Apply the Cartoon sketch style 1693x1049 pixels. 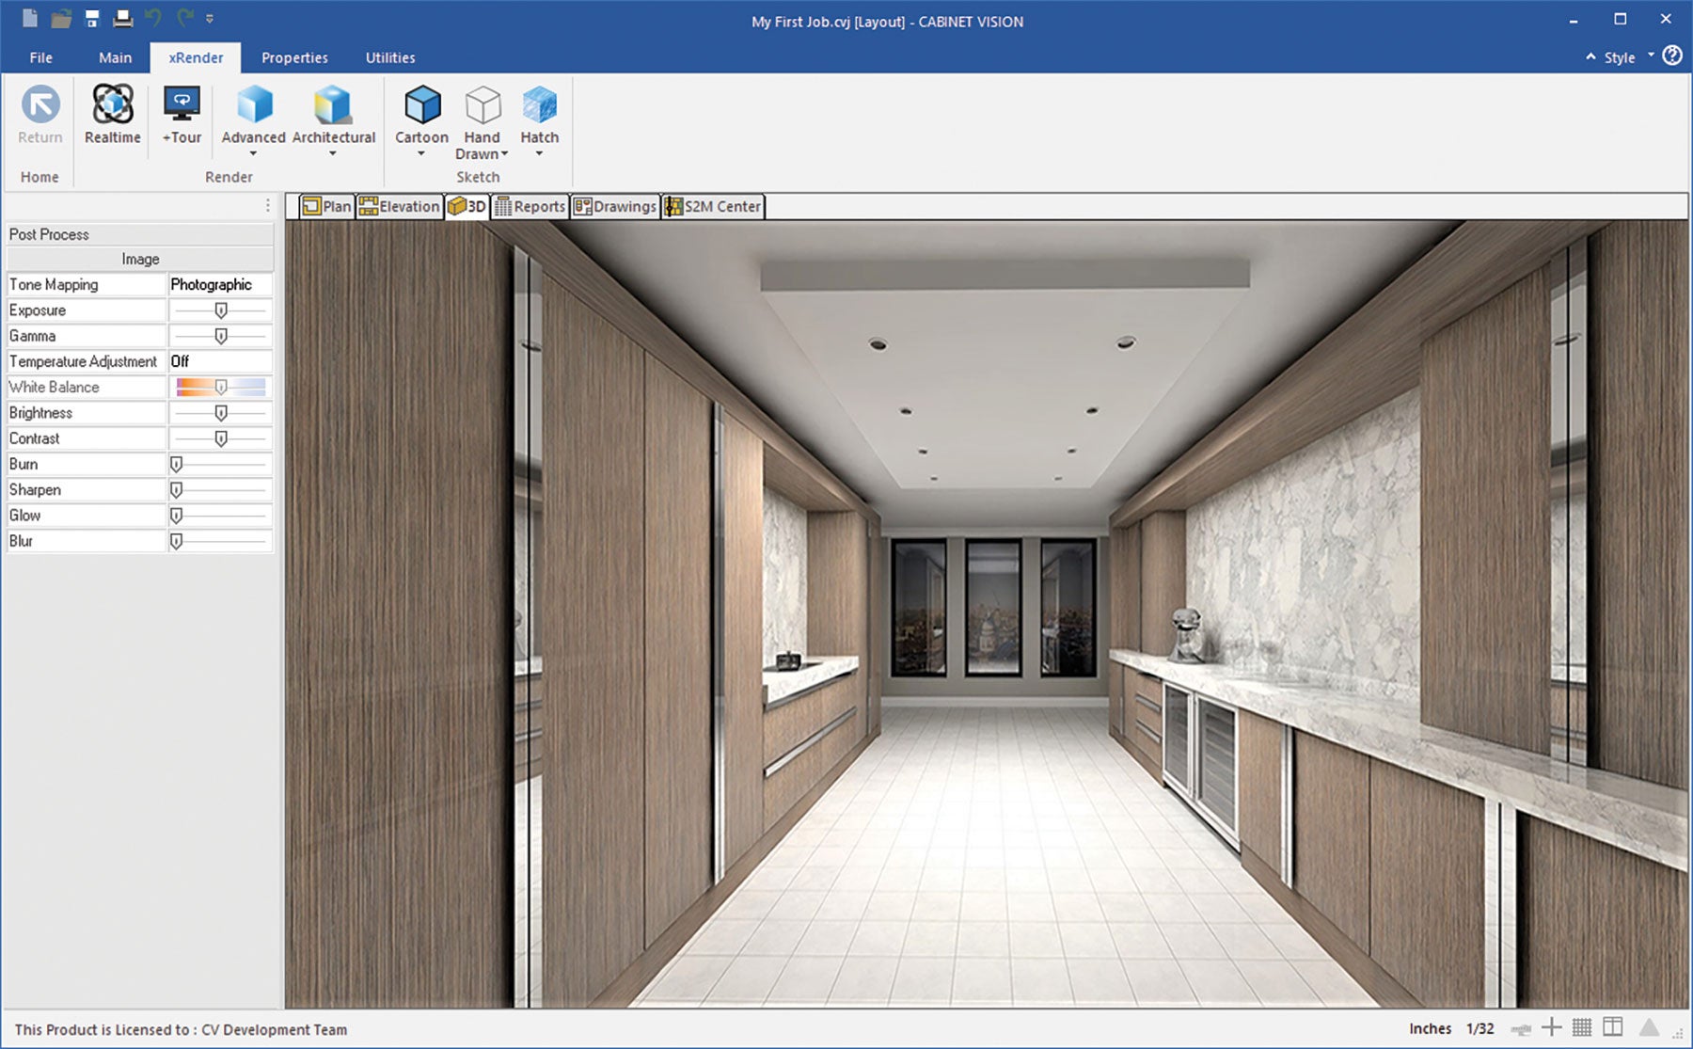tap(421, 105)
